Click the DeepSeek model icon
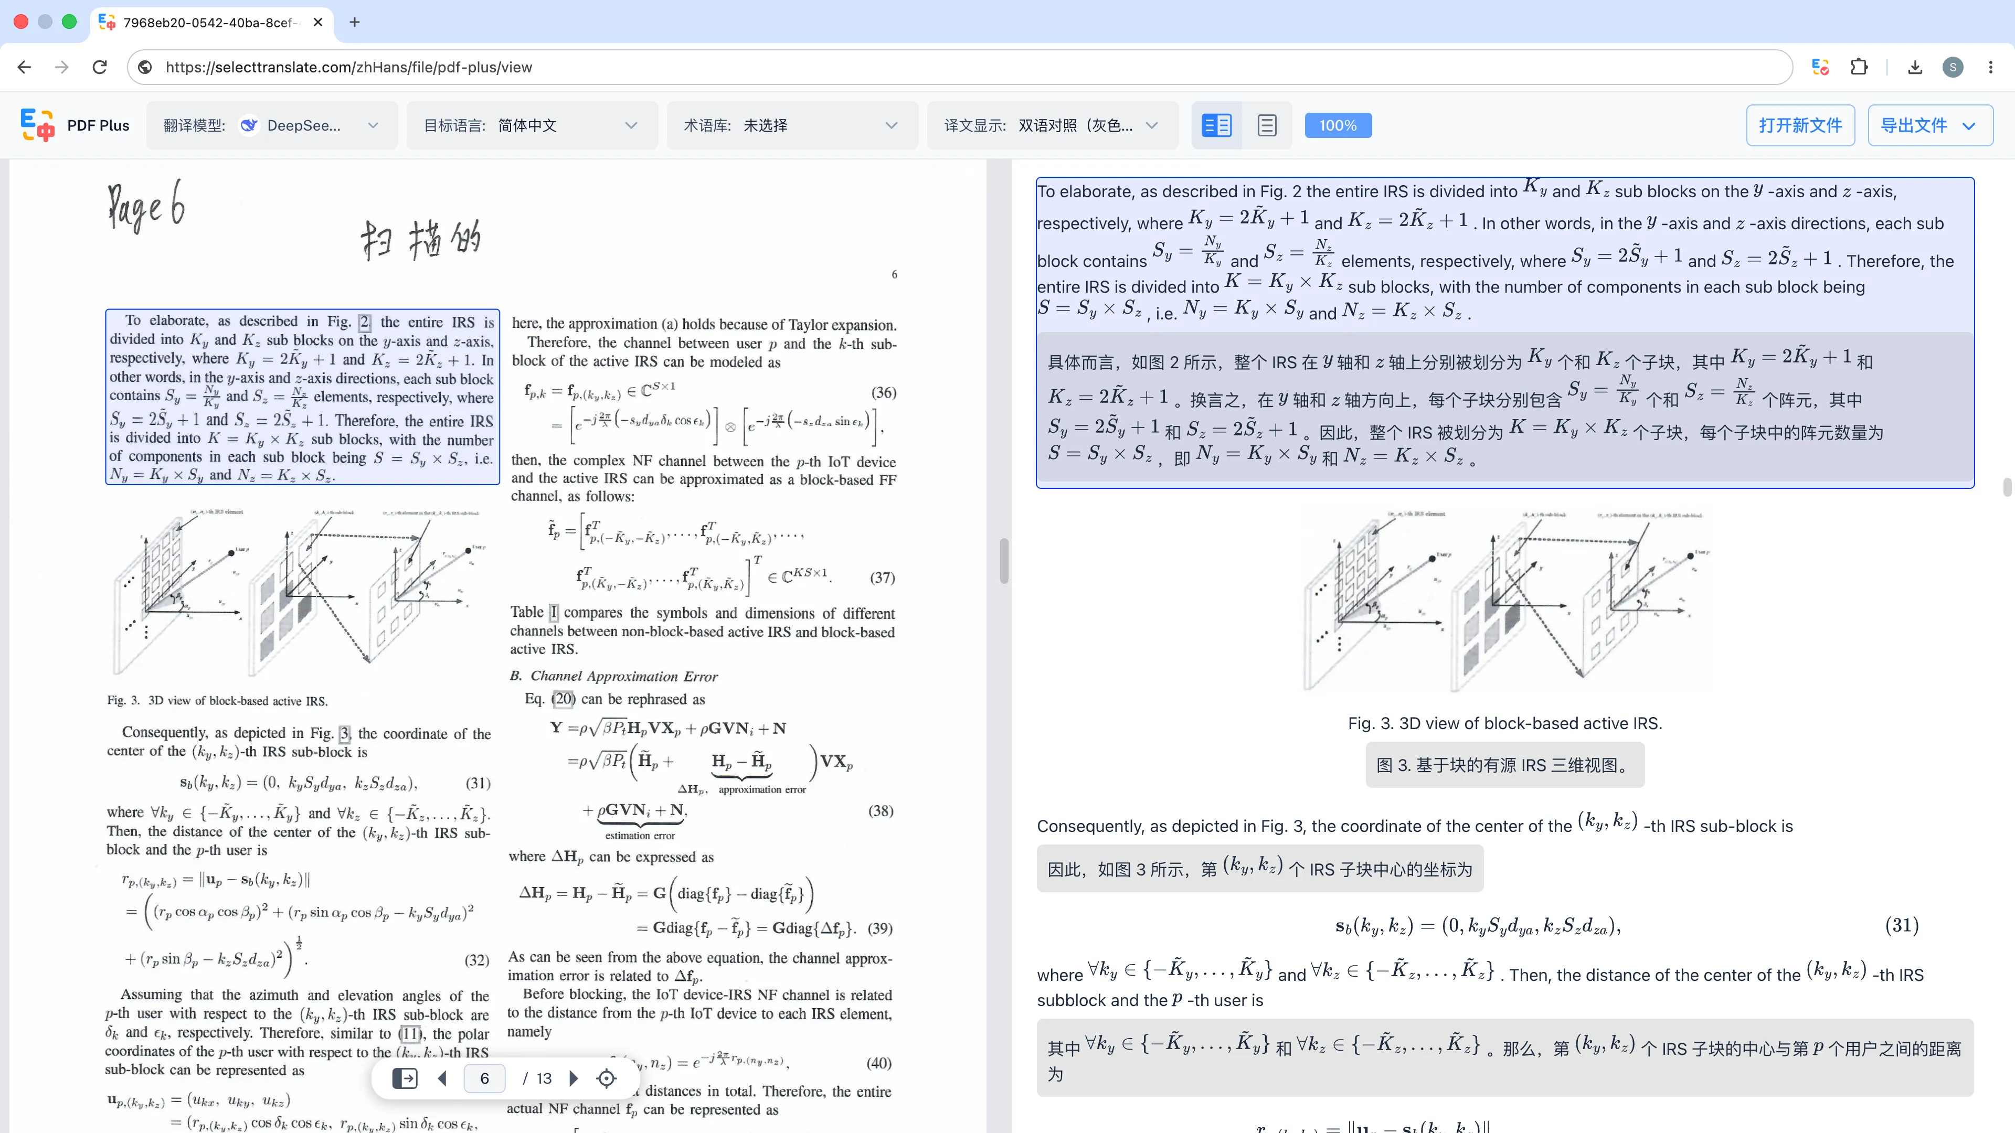This screenshot has width=2015, height=1133. (x=249, y=125)
